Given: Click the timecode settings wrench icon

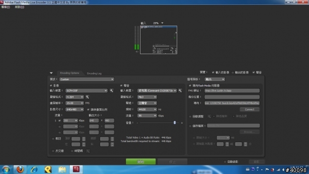Looking at the screenshot, I should pos(88,151).
